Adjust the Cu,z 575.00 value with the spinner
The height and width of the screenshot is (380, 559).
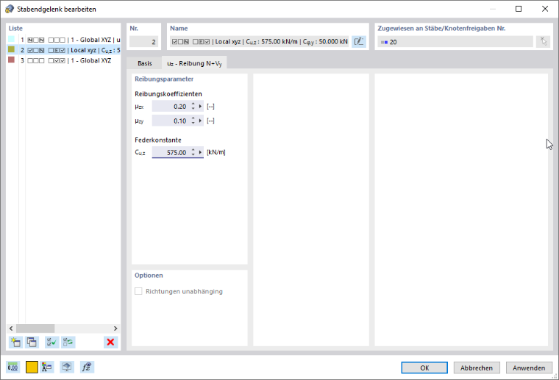(x=193, y=152)
